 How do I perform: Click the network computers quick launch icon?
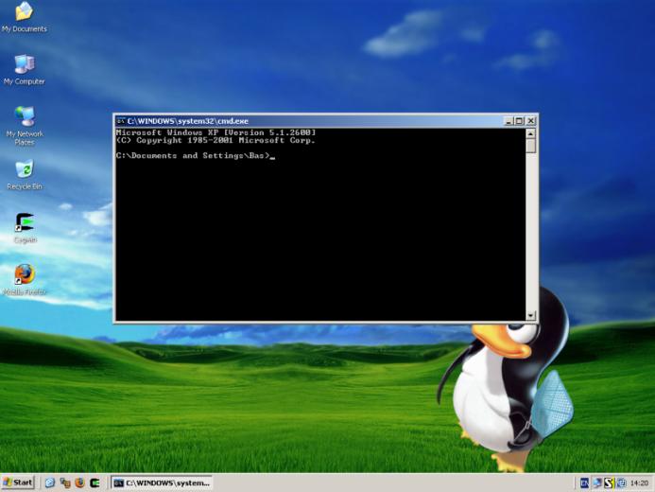(x=65, y=483)
